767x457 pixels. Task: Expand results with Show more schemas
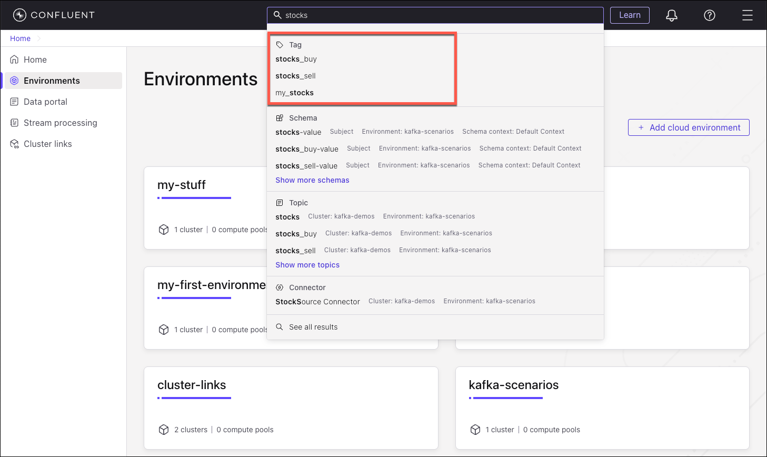pyautogui.click(x=312, y=180)
